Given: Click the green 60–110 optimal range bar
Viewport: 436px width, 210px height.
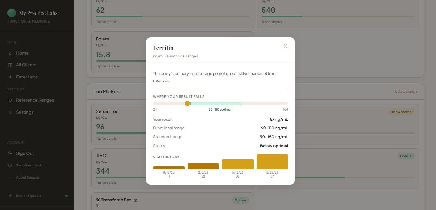Looking at the screenshot, I should tap(216, 103).
